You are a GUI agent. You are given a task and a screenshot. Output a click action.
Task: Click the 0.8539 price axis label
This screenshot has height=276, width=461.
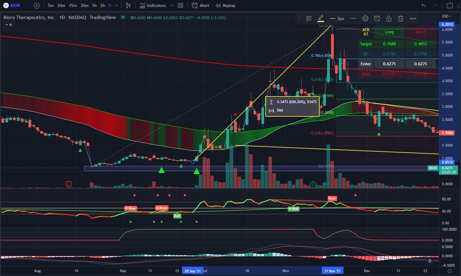tap(448, 162)
